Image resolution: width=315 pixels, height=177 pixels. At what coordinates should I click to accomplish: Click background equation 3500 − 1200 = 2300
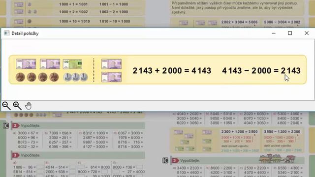(x=282, y=132)
